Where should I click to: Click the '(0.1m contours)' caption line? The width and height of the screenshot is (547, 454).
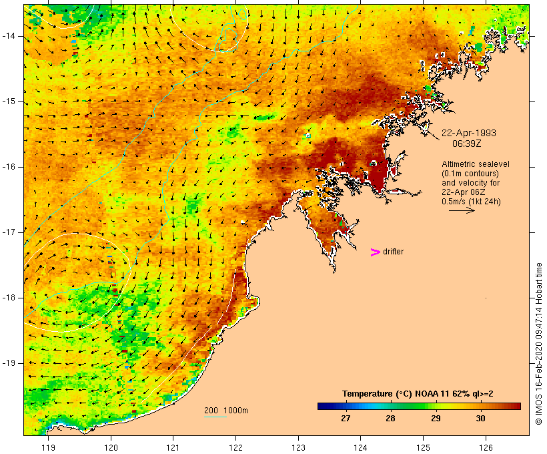tap(470, 174)
